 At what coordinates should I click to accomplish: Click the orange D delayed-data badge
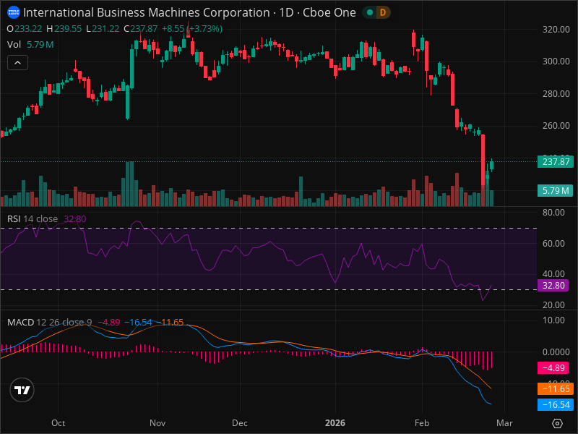(383, 12)
